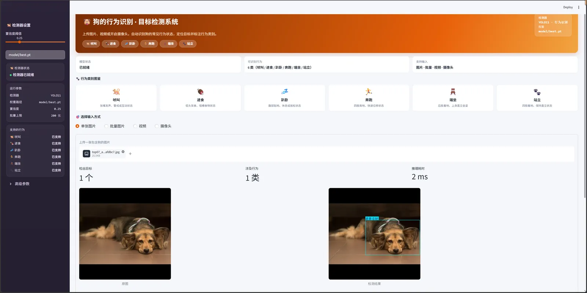The height and width of the screenshot is (293, 587).
Task: Remove uploaded file top07_a...afdbc7.jpg with the x icon
Action: 123,152
